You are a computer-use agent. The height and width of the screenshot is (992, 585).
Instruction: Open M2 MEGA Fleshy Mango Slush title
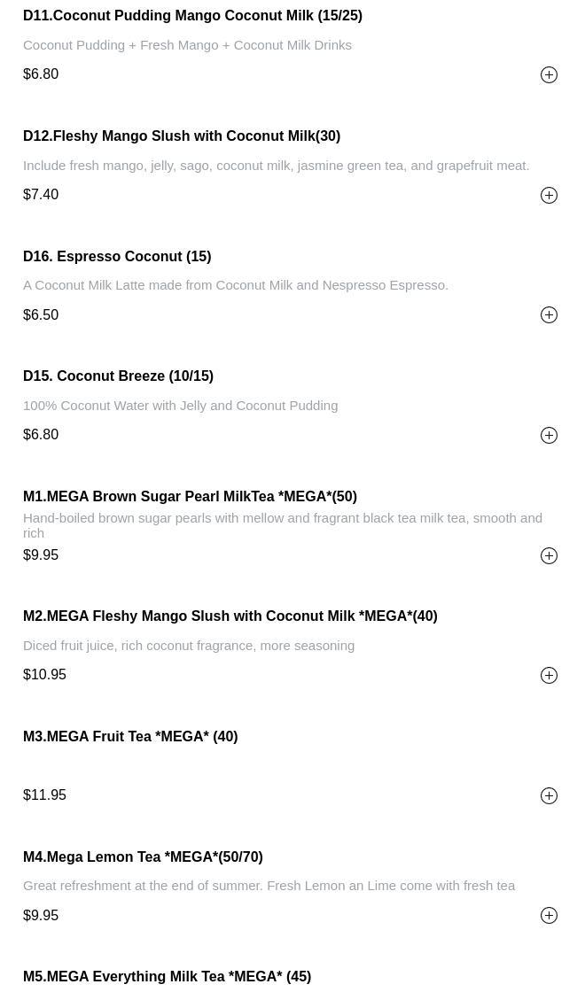tap(230, 616)
